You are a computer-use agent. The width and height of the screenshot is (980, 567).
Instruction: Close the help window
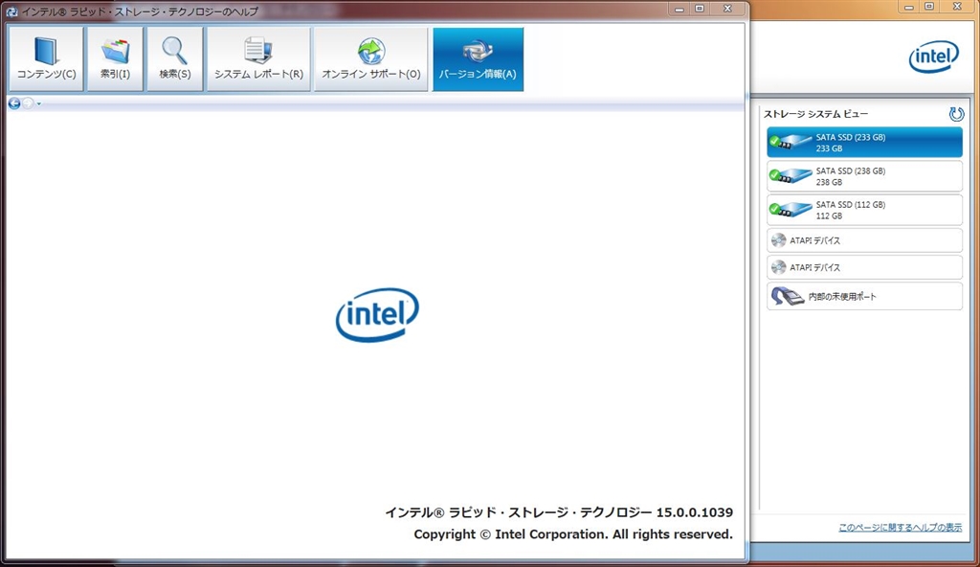(x=727, y=9)
